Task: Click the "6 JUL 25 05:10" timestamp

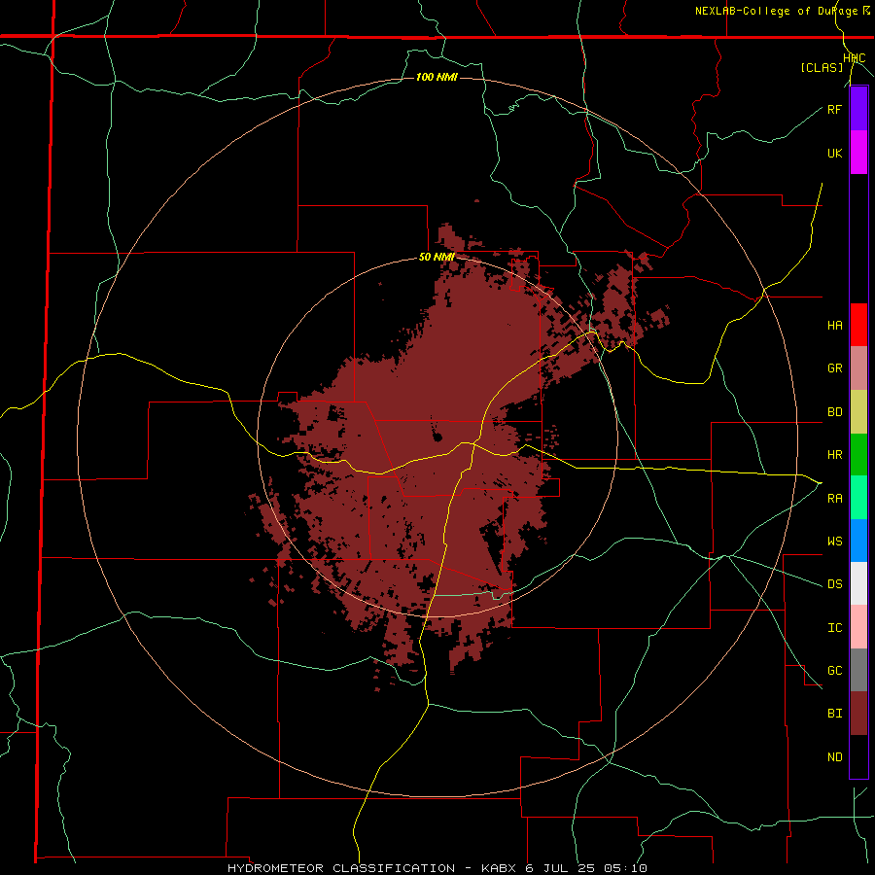Action: 586,868
